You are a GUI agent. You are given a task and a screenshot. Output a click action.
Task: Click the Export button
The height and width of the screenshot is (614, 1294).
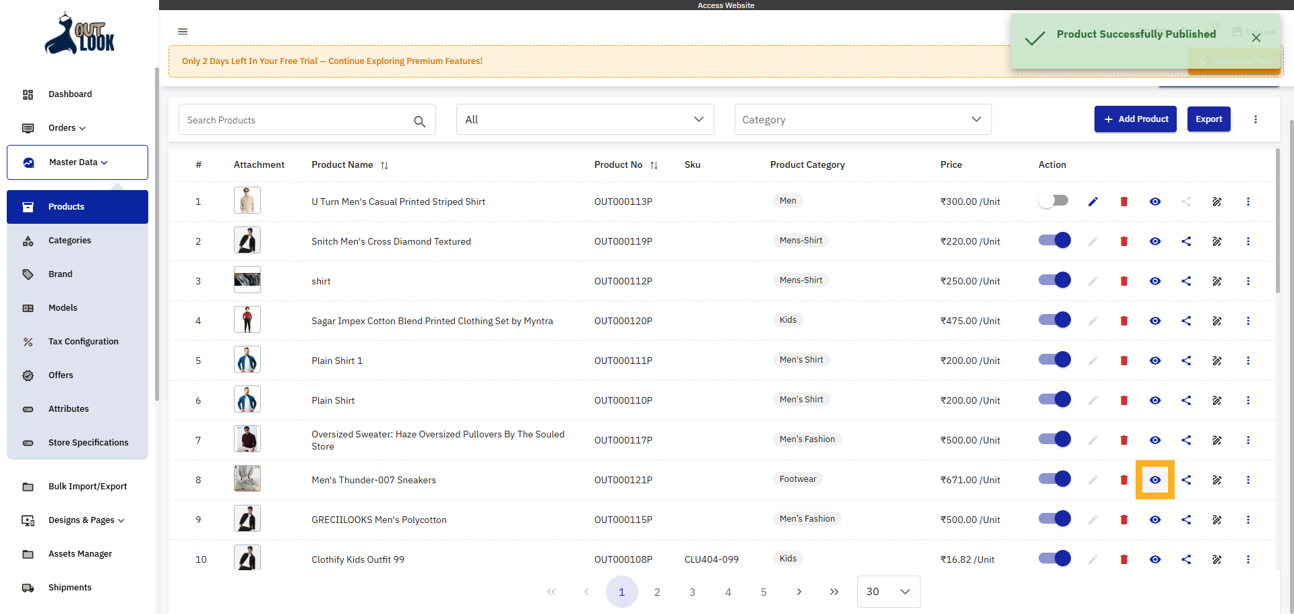(x=1208, y=119)
